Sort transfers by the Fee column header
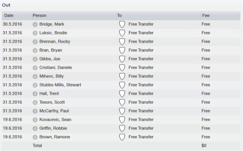Screen dimensions: 243x151 221,16
